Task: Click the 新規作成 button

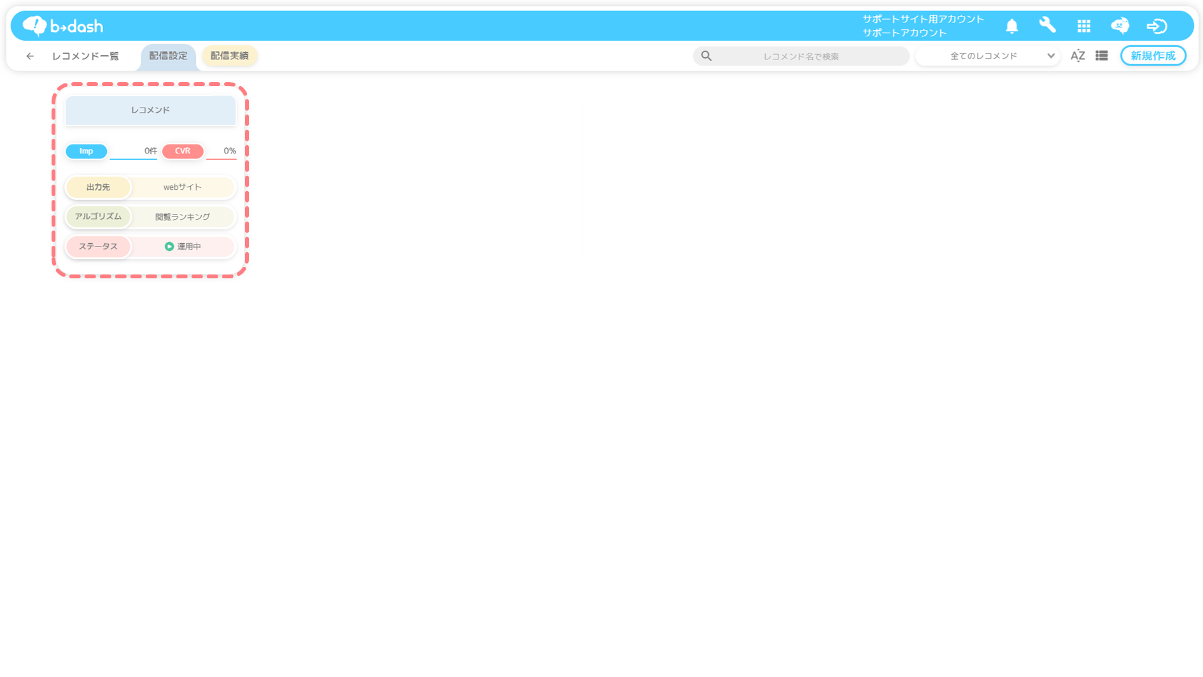Action: click(1153, 56)
